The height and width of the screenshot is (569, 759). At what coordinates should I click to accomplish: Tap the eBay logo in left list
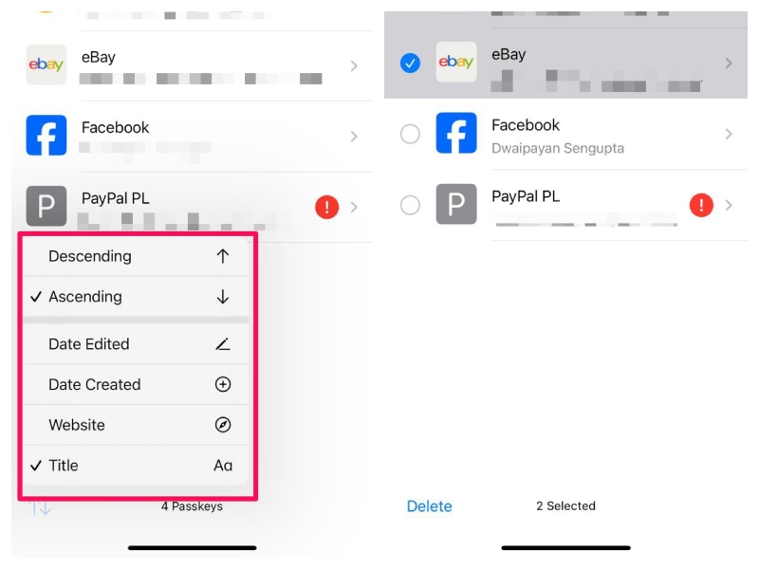point(46,64)
